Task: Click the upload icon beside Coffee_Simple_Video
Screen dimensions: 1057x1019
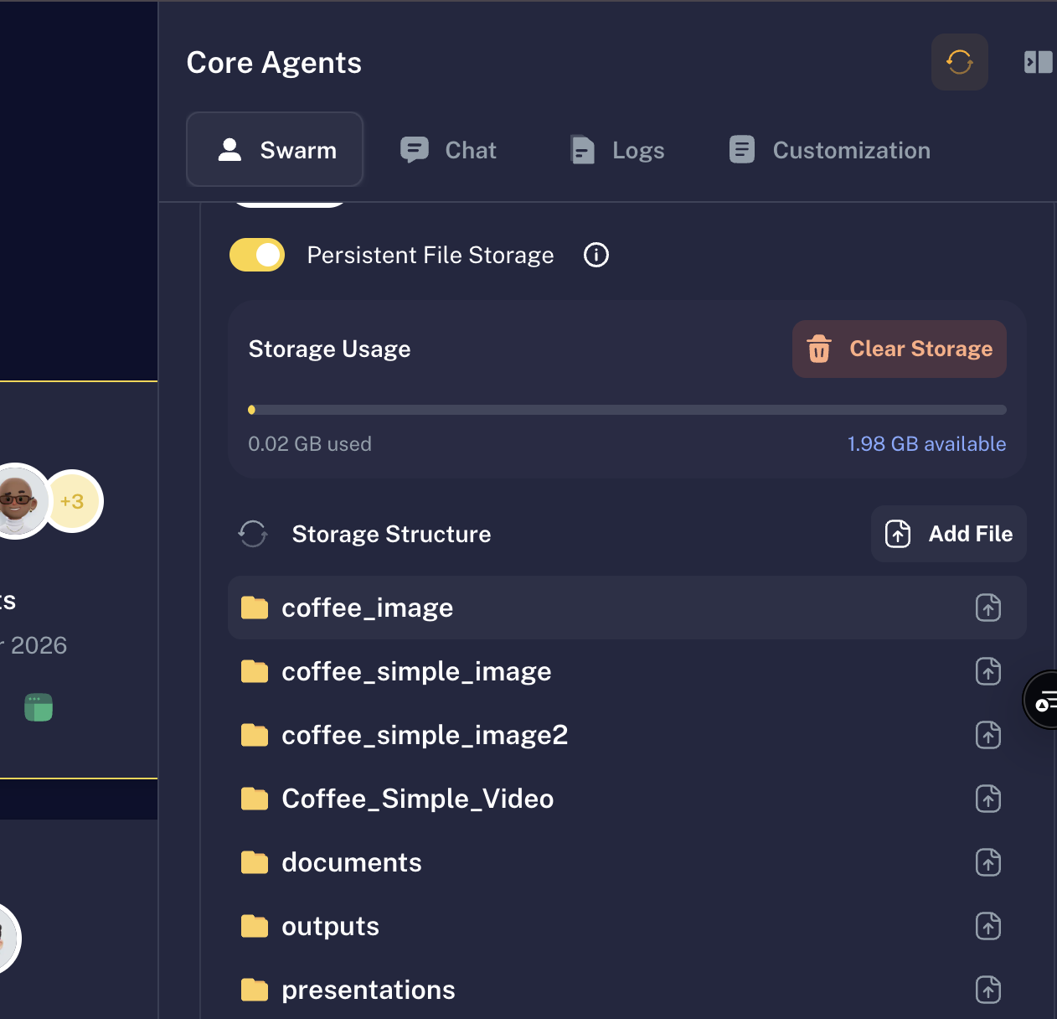Action: pyautogui.click(x=987, y=799)
